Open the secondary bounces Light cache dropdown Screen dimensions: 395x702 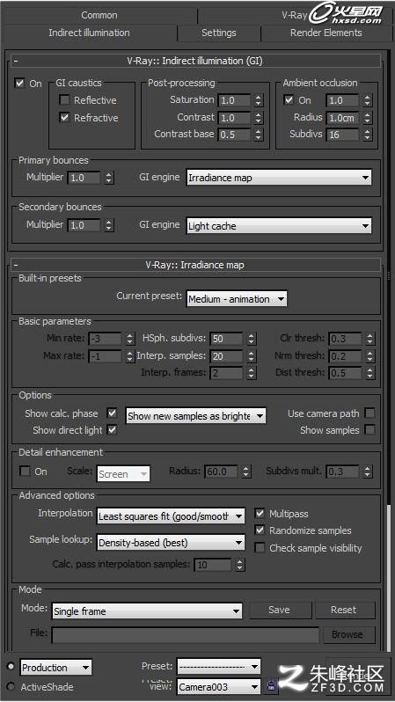tap(279, 225)
